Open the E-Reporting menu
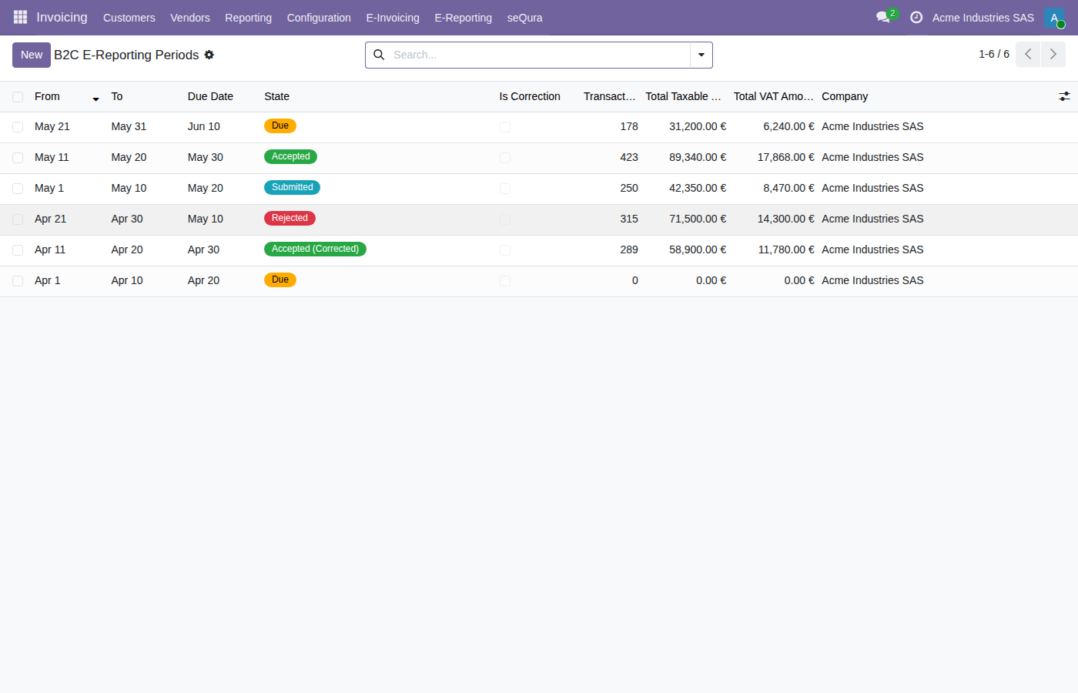 tap(463, 18)
